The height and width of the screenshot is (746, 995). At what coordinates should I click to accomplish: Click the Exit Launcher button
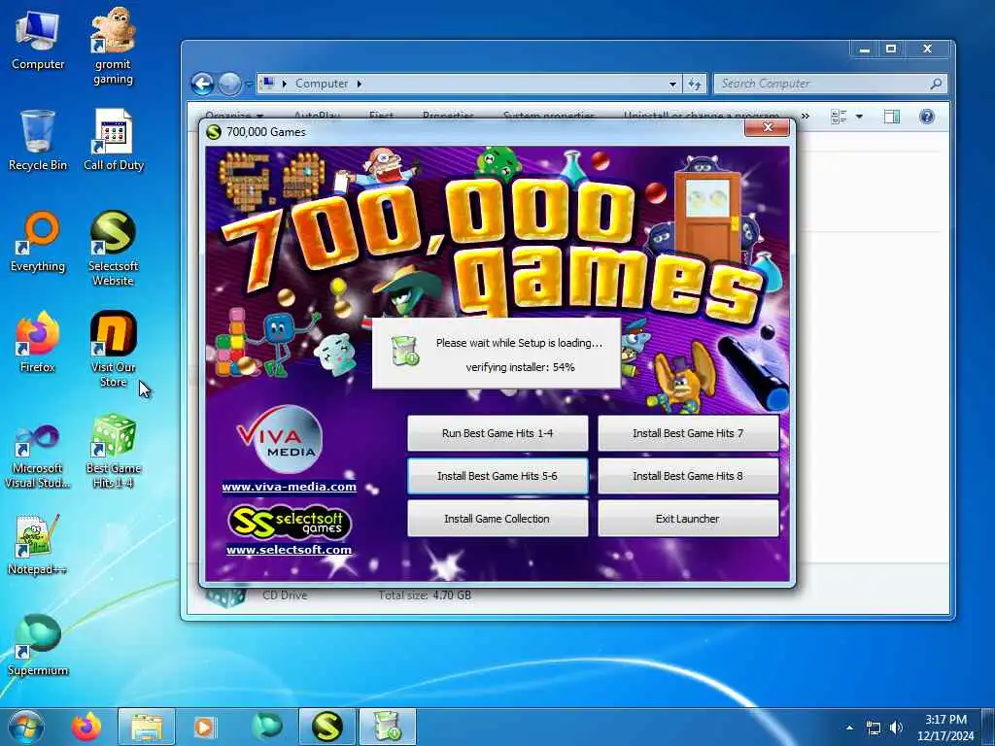coord(688,519)
